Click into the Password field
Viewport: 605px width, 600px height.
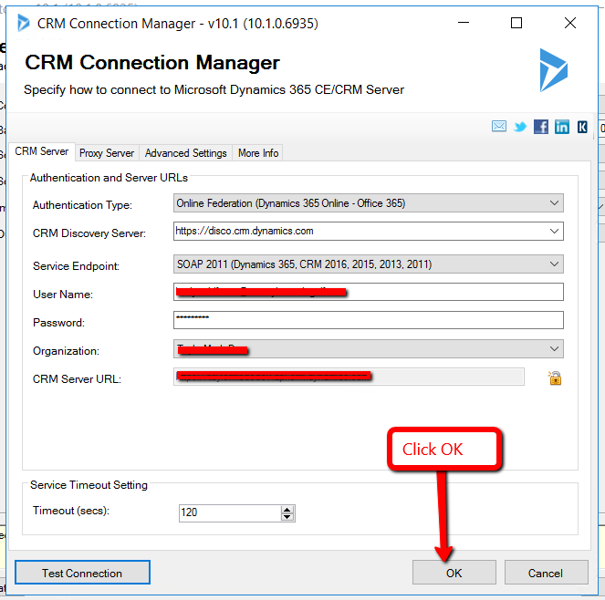[369, 320]
